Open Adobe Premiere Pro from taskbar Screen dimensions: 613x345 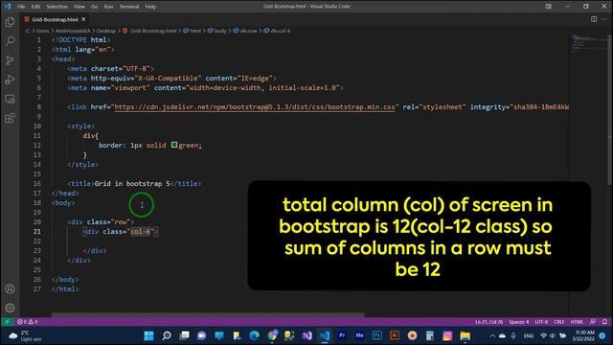[342, 335]
